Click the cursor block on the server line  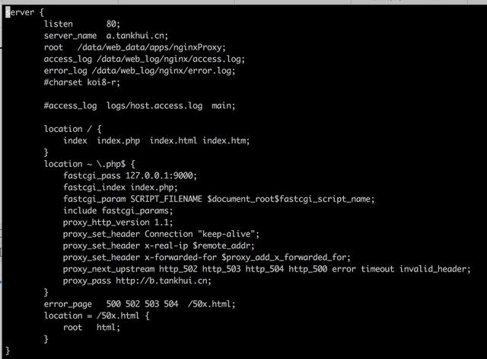[8, 12]
